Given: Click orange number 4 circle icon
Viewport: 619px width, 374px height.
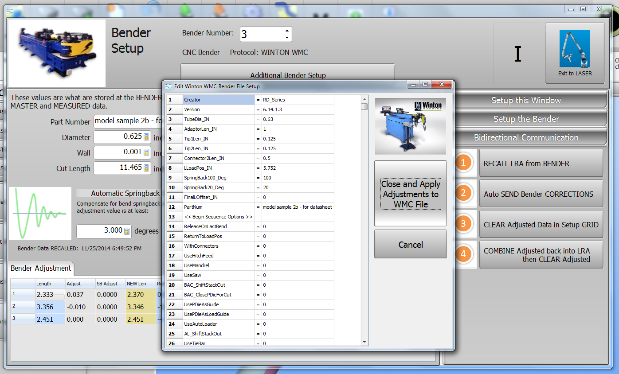Looking at the screenshot, I should (x=463, y=254).
